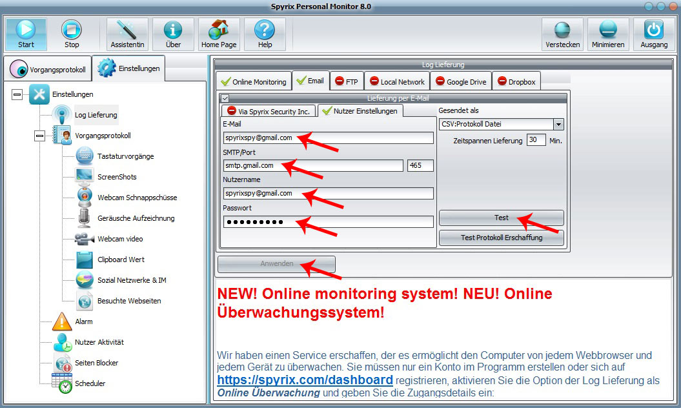Exit via the Ausgang power icon

coord(654,30)
